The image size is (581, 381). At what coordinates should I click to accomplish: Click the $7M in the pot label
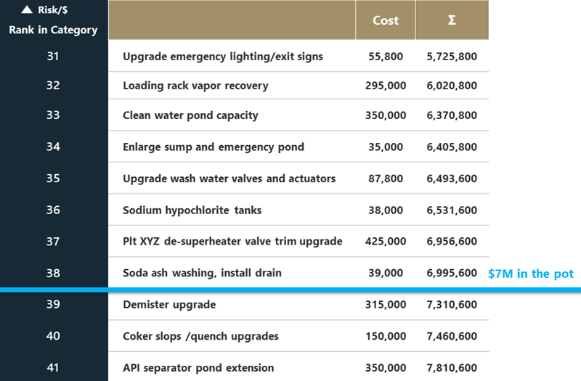(x=531, y=274)
